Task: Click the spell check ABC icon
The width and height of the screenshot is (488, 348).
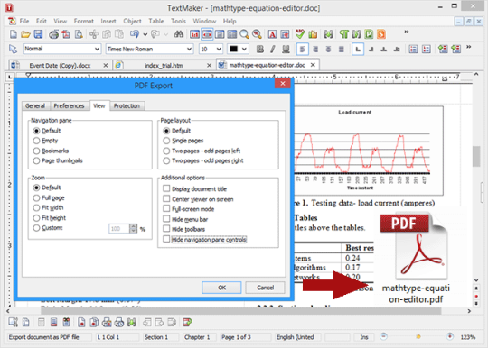Action: [x=300, y=34]
